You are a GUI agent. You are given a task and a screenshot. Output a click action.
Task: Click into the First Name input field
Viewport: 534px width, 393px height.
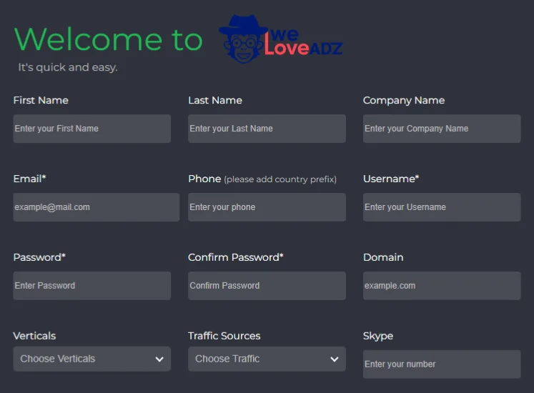click(x=92, y=129)
